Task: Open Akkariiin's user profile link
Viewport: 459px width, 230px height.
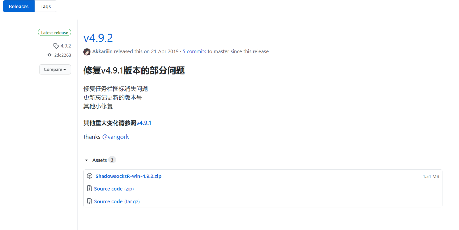Action: [x=102, y=51]
